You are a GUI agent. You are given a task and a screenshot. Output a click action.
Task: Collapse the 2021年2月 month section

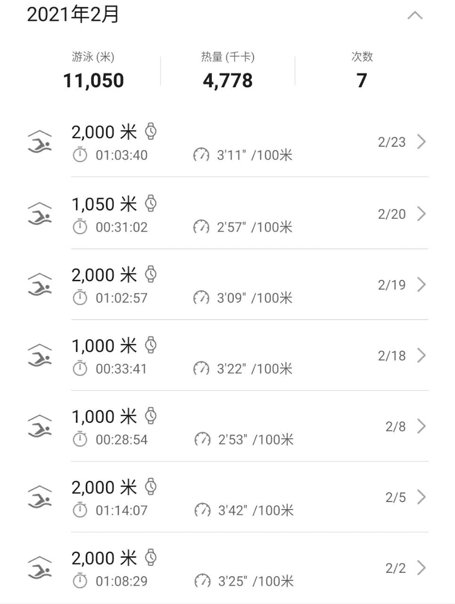(x=415, y=16)
